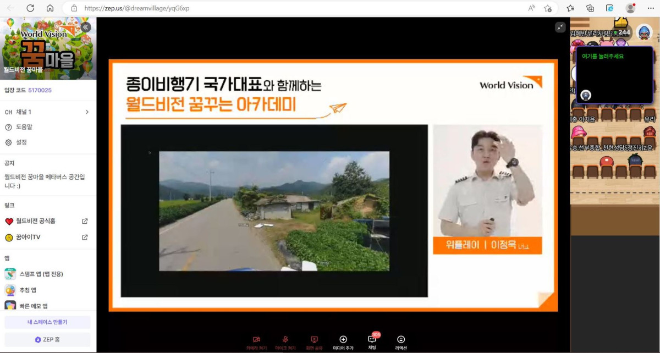
Task: Open the 리액션 reactions menu
Action: (401, 343)
